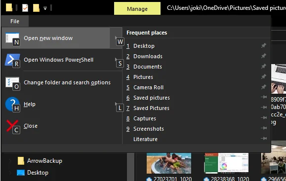This screenshot has height=181, width=286.
Task: Expand the ArrowBackup tree node
Action: point(10,161)
